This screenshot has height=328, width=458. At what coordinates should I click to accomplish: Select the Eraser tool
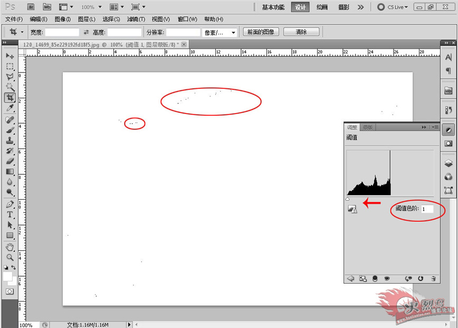(x=9, y=161)
